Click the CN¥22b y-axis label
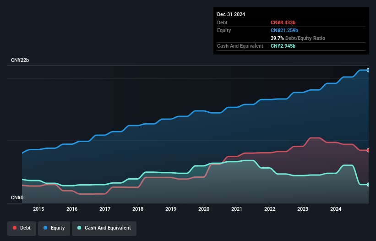The width and height of the screenshot is (376, 241). (20, 60)
